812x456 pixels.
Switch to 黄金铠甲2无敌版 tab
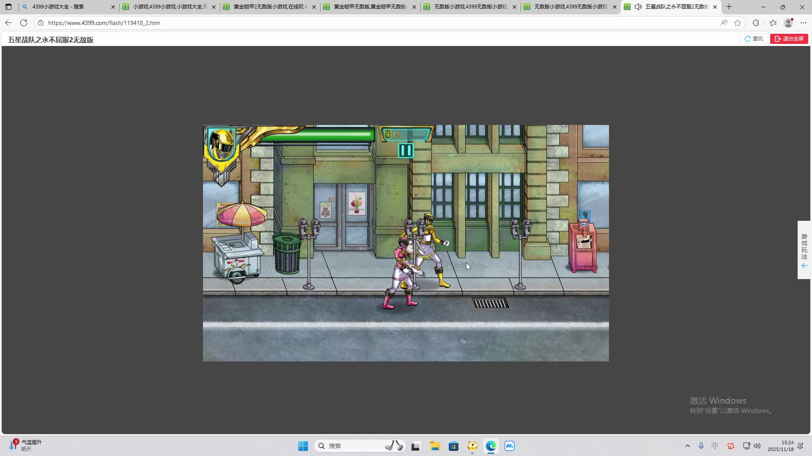click(270, 7)
